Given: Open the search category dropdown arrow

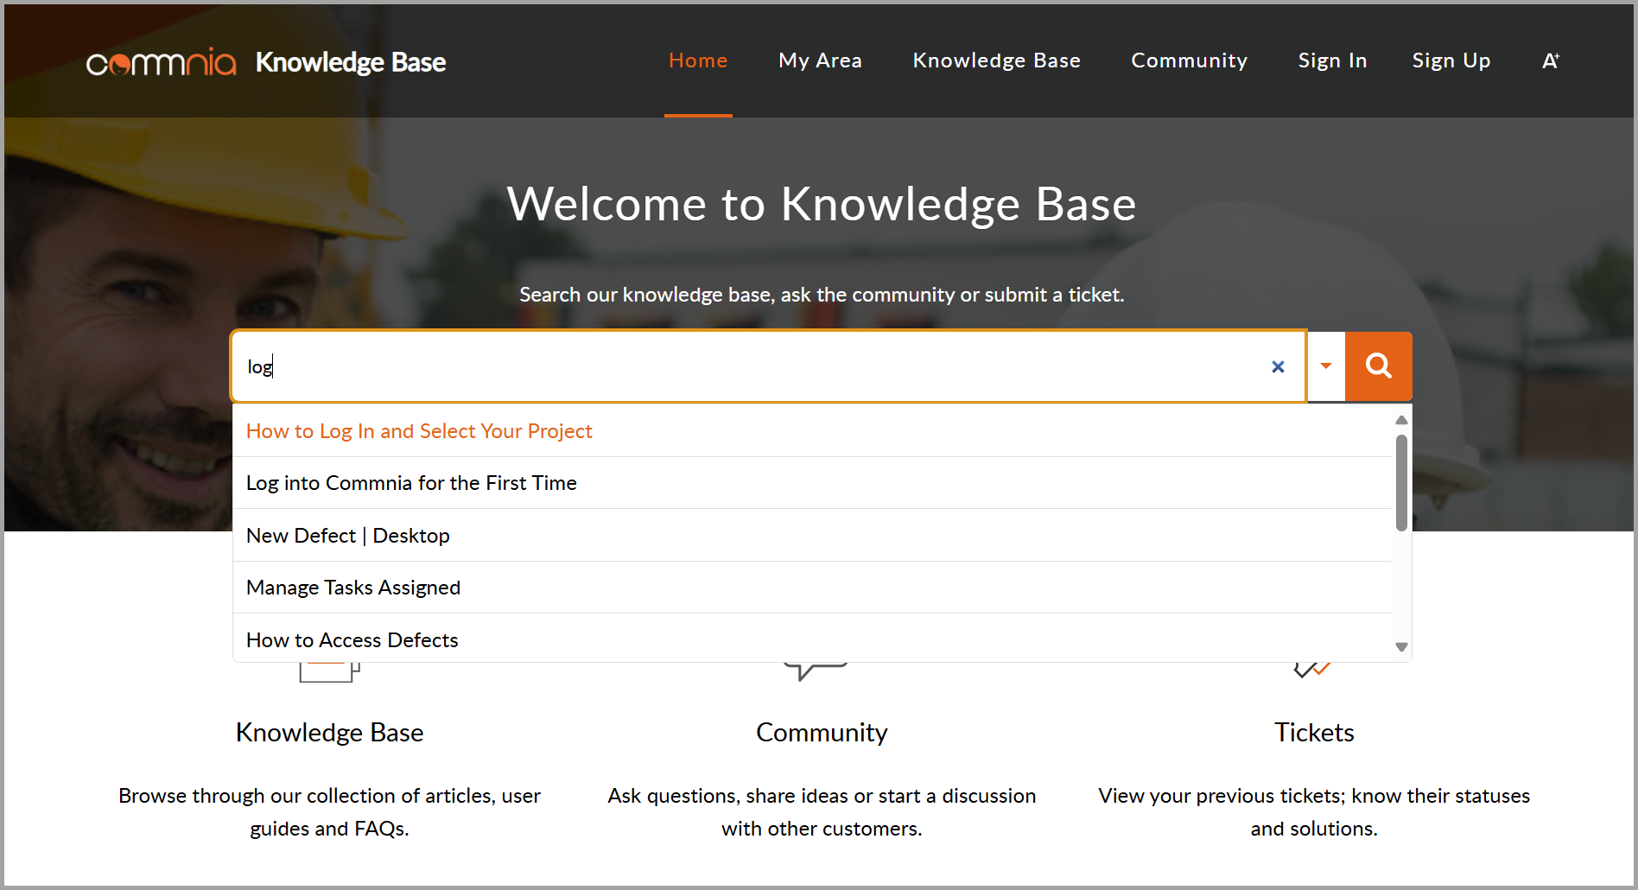Looking at the screenshot, I should point(1326,366).
